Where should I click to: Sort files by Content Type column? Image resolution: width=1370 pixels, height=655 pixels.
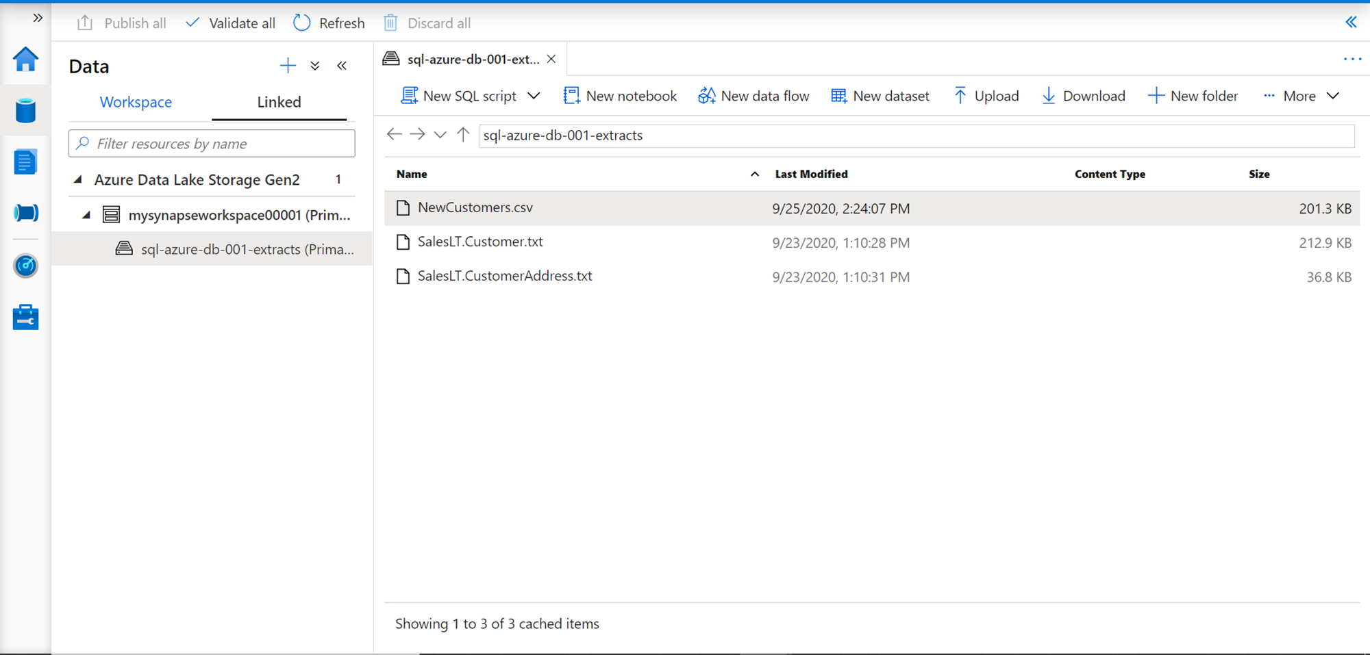[1110, 174]
